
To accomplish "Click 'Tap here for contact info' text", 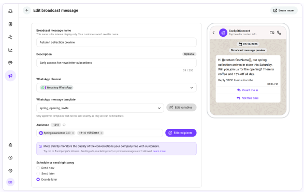I will pyautogui.click(x=242, y=34).
